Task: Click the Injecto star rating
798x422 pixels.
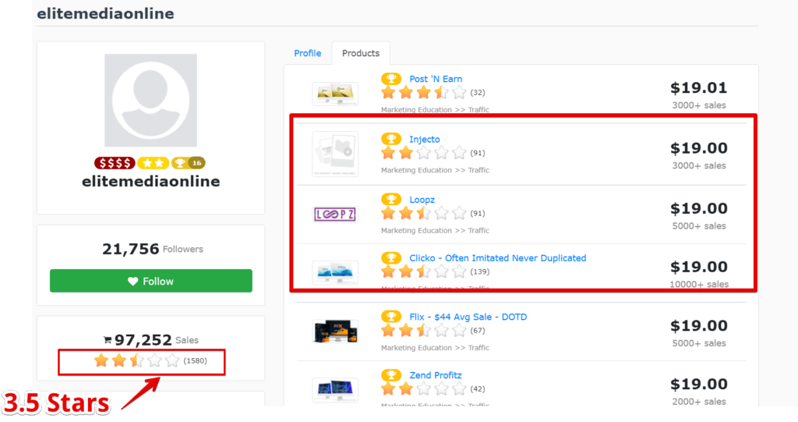Action: click(x=423, y=152)
